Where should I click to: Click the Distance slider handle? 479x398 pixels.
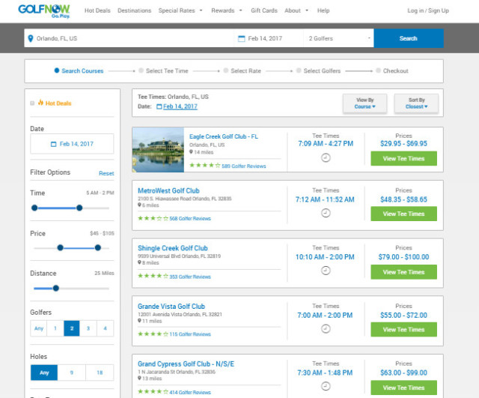click(x=56, y=288)
